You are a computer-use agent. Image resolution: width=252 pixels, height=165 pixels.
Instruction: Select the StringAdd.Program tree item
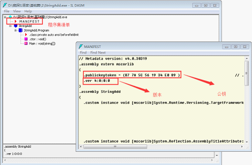coord(36,31)
